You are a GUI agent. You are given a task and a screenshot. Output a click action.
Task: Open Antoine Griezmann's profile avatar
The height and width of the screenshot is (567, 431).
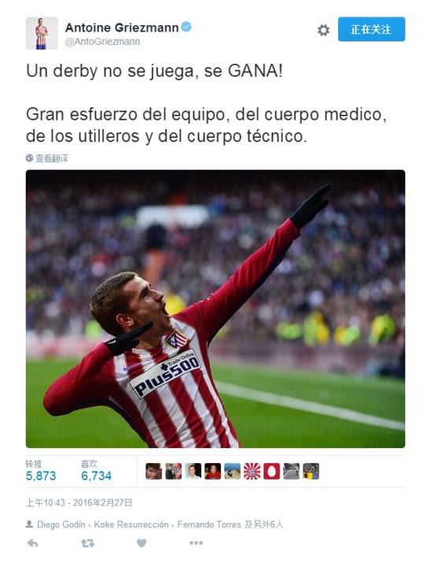42,33
